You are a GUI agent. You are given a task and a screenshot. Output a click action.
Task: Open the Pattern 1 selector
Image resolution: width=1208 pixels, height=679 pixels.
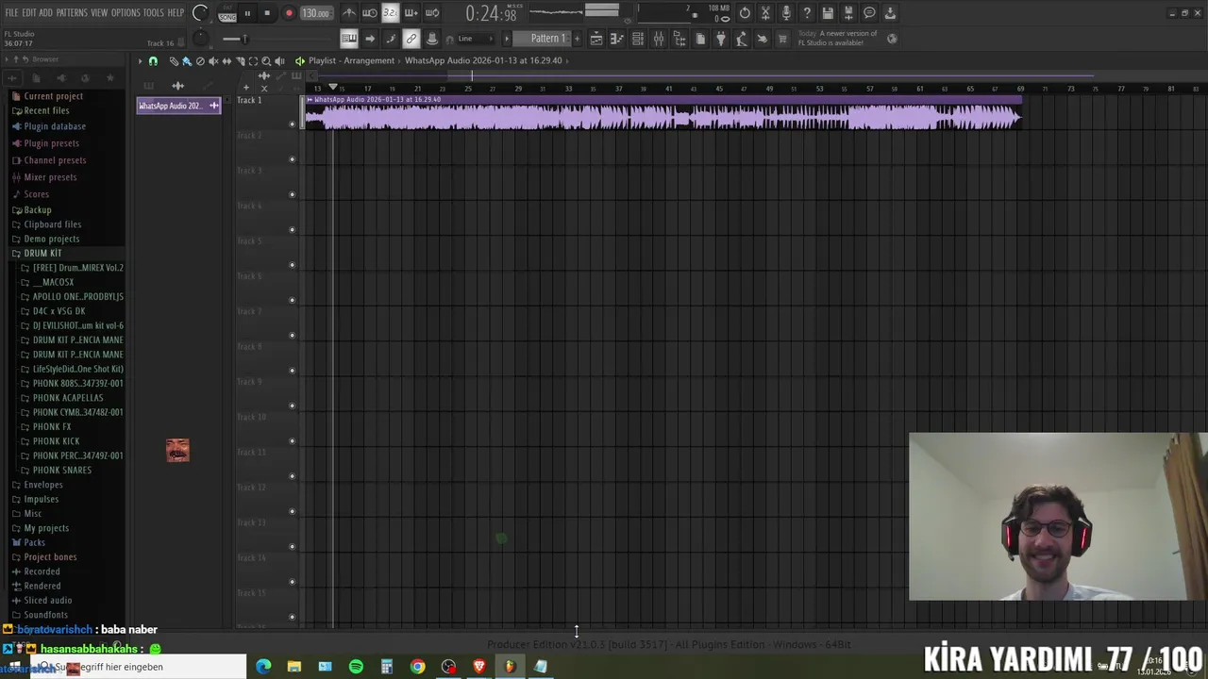tap(547, 39)
